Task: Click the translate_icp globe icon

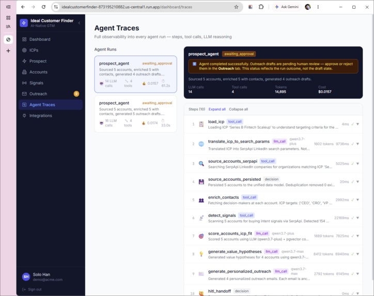Action: [x=201, y=144]
